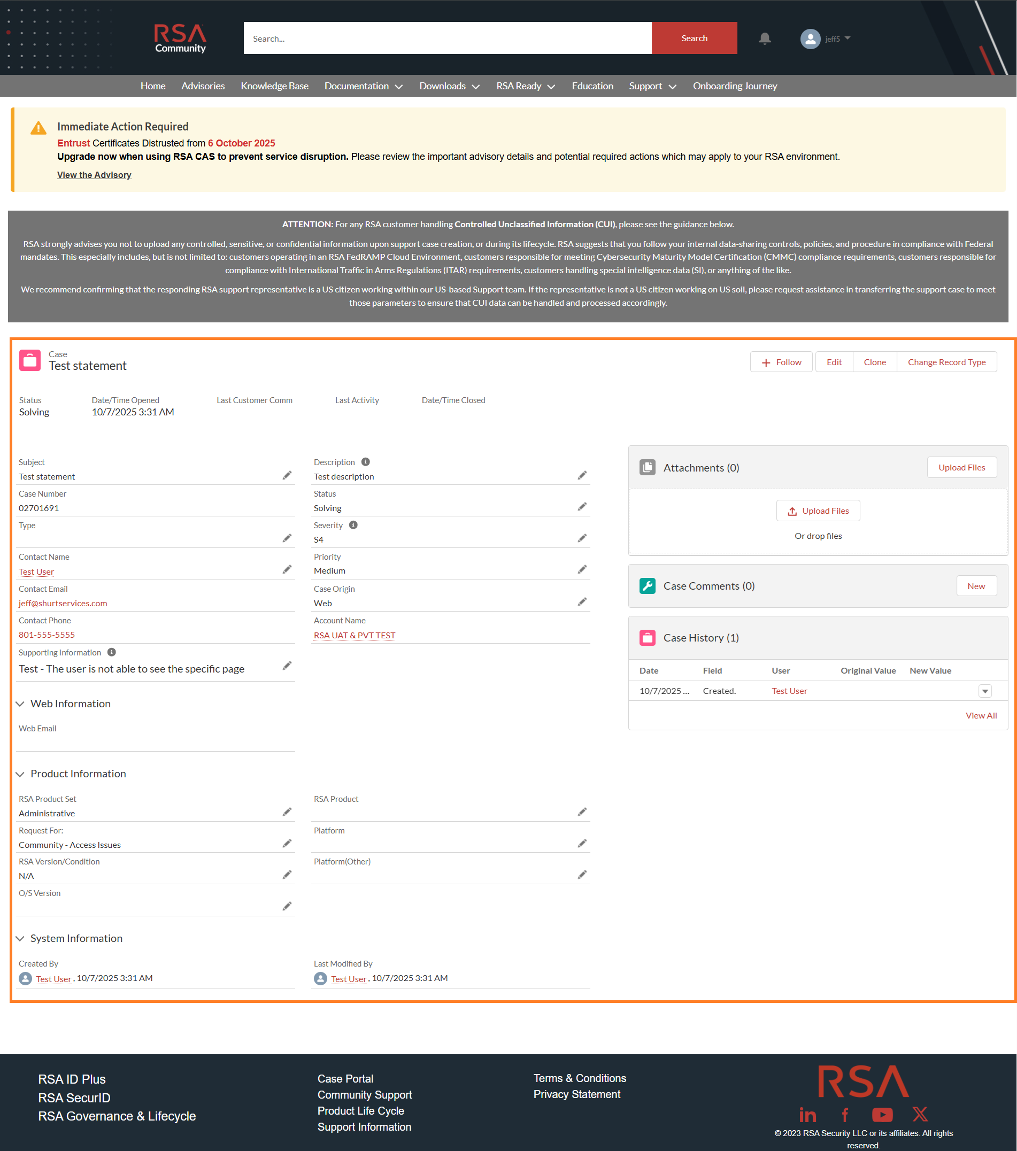The image size is (1017, 1151).
Task: Edit RSA Product Set with pencil icon
Action: (x=287, y=812)
